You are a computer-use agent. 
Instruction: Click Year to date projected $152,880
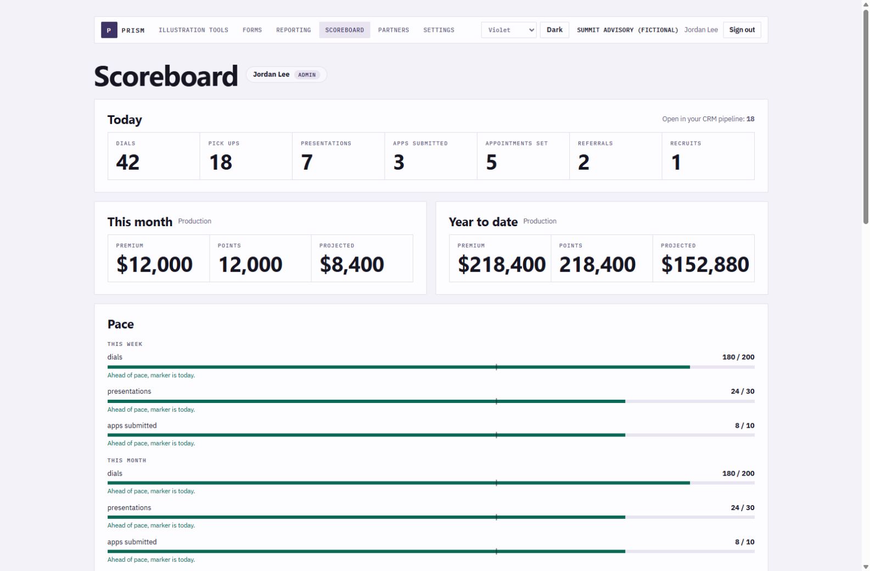(x=704, y=259)
